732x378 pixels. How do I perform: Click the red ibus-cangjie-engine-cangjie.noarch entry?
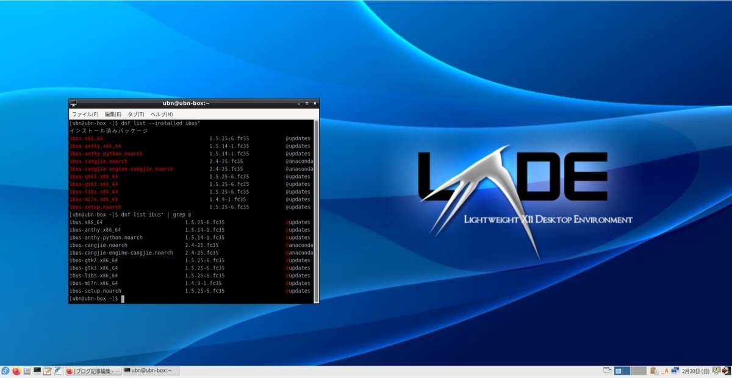click(x=121, y=169)
